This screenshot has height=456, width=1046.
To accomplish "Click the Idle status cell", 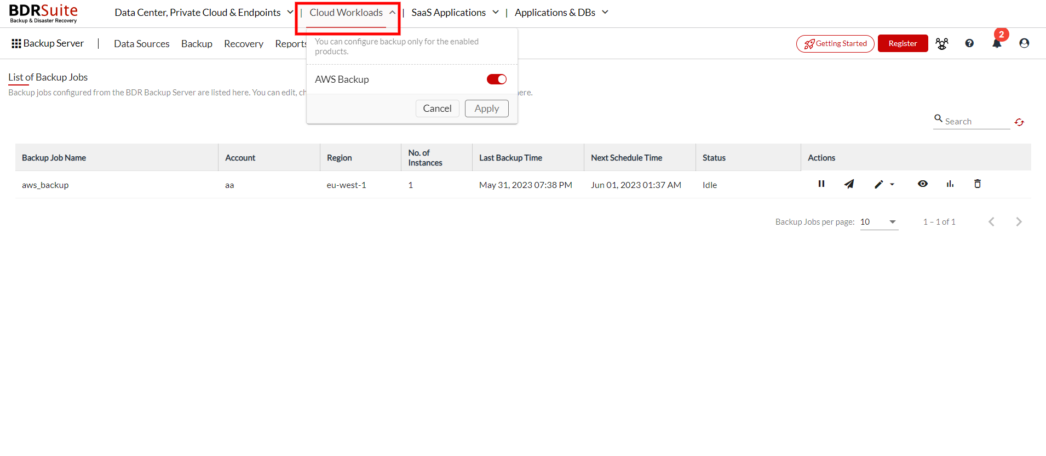I will pyautogui.click(x=710, y=185).
